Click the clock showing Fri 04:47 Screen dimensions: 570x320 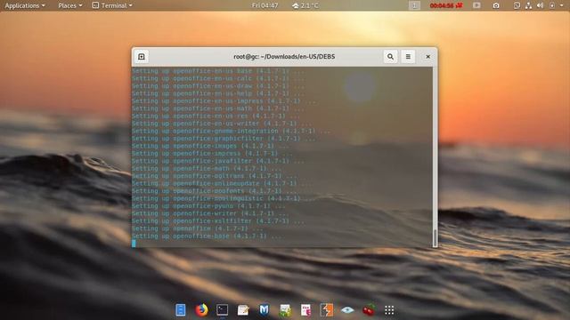coord(265,5)
